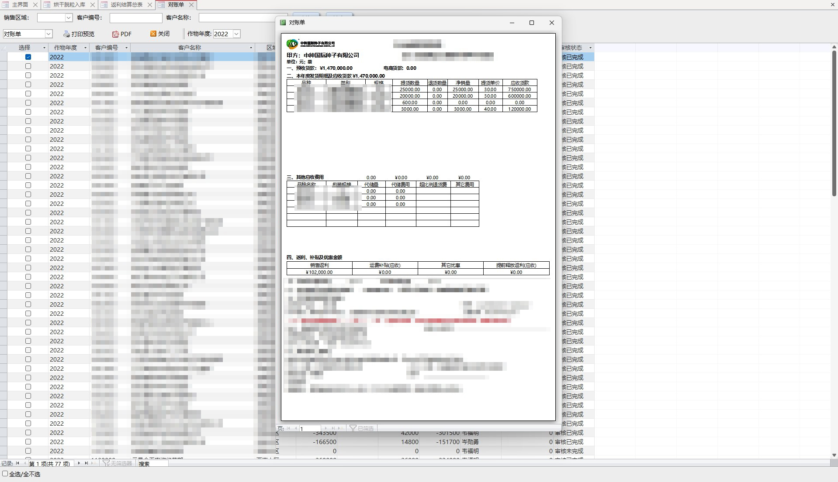Click the 无筛选器 filter icon
This screenshot has width=838, height=482.
(x=106, y=463)
